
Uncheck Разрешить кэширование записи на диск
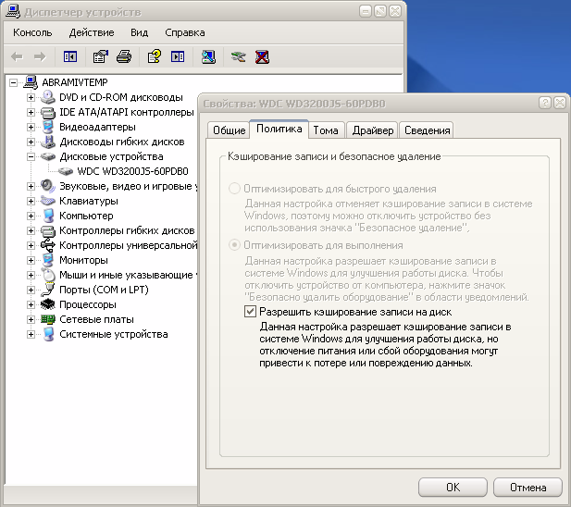pyautogui.click(x=250, y=312)
